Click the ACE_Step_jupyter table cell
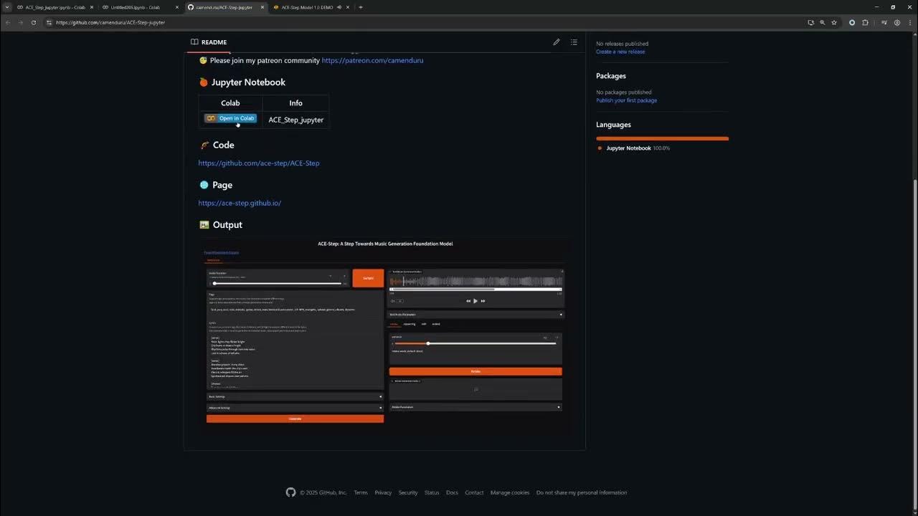The image size is (918, 516). [295, 120]
